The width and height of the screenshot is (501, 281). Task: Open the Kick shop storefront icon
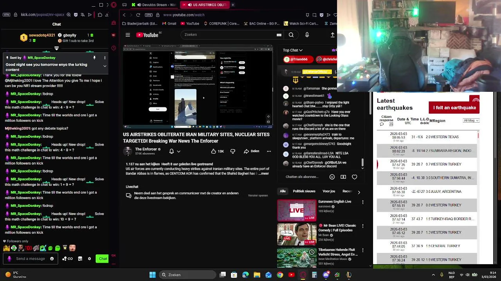80,258
